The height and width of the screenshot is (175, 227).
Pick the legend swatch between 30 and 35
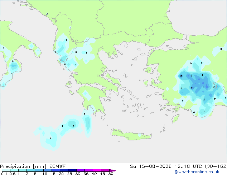pos(80,170)
